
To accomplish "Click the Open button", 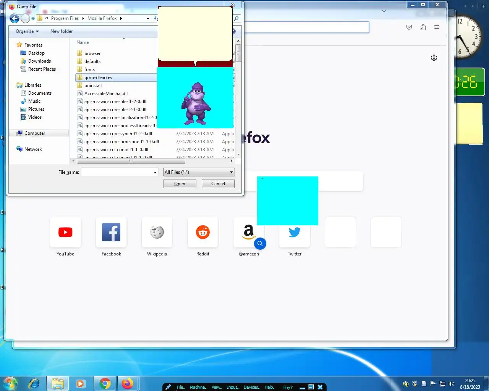I will pos(180,184).
